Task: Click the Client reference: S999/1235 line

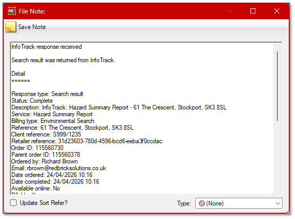Action: [46, 134]
